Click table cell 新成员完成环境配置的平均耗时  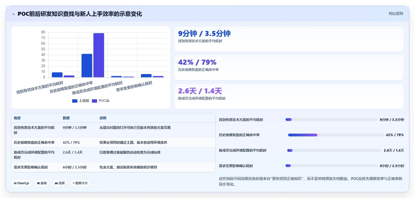[36, 155]
